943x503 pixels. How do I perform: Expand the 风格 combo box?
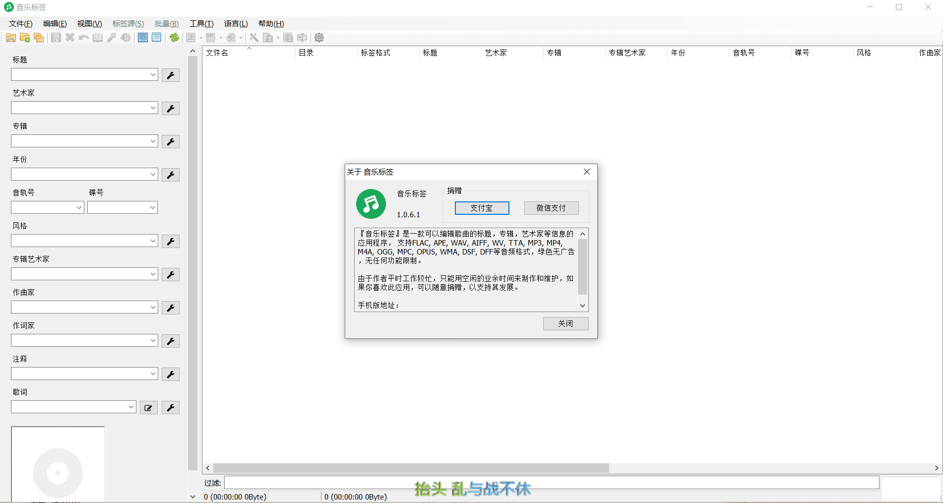pyautogui.click(x=153, y=241)
